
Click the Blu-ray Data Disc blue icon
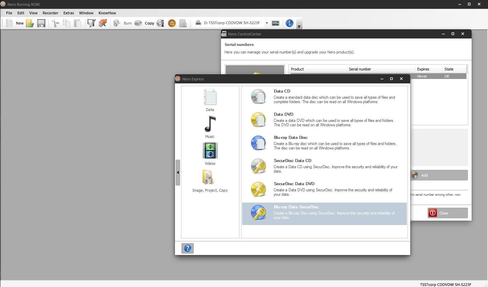(x=258, y=143)
